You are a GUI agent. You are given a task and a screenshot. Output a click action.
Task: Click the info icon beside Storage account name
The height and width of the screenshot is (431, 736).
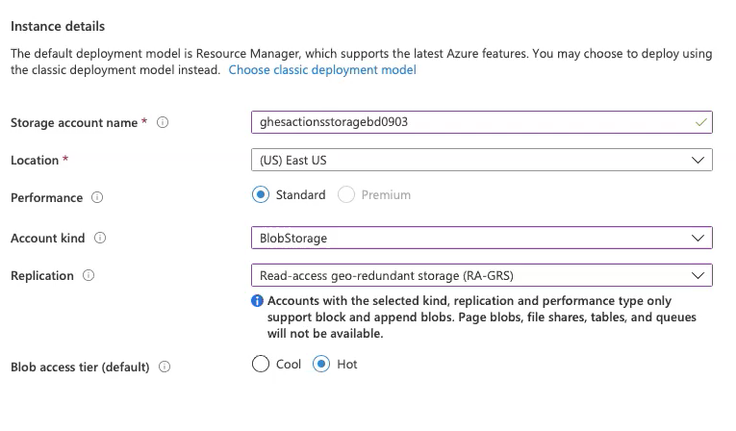[x=163, y=123]
